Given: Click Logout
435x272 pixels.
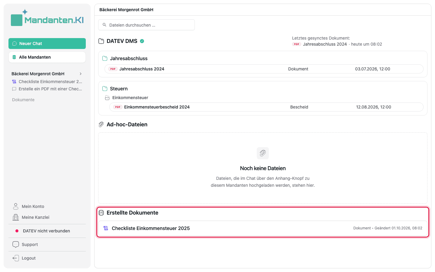Looking at the screenshot, I should click(x=29, y=258).
